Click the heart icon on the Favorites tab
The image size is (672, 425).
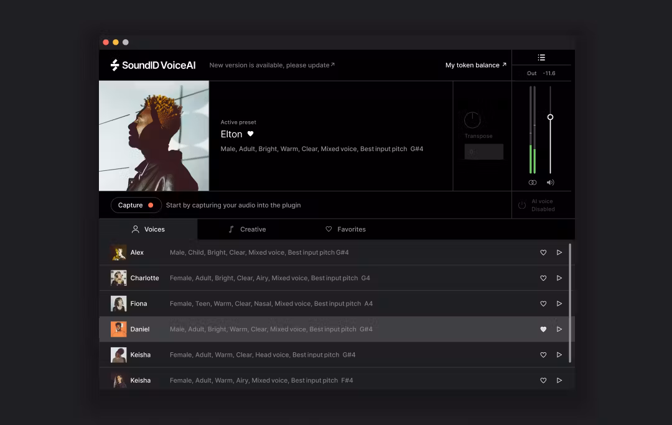329,229
